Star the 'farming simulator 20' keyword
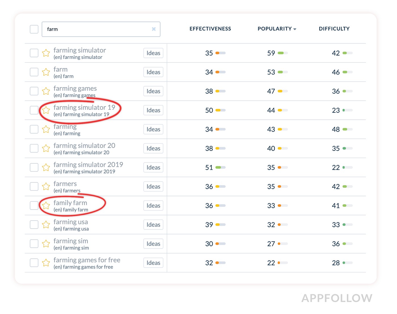The height and width of the screenshot is (314, 397). pyautogui.click(x=46, y=148)
